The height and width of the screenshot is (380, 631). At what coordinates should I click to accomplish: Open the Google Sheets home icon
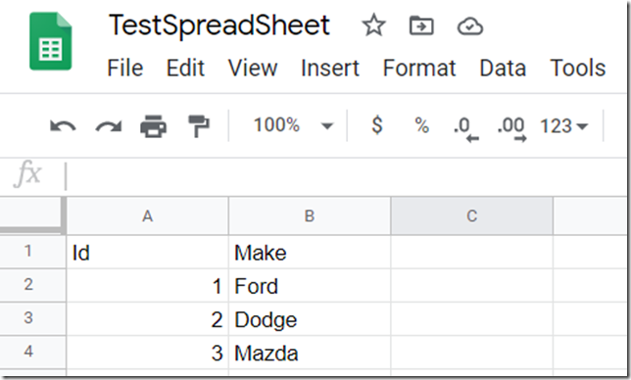pyautogui.click(x=51, y=41)
